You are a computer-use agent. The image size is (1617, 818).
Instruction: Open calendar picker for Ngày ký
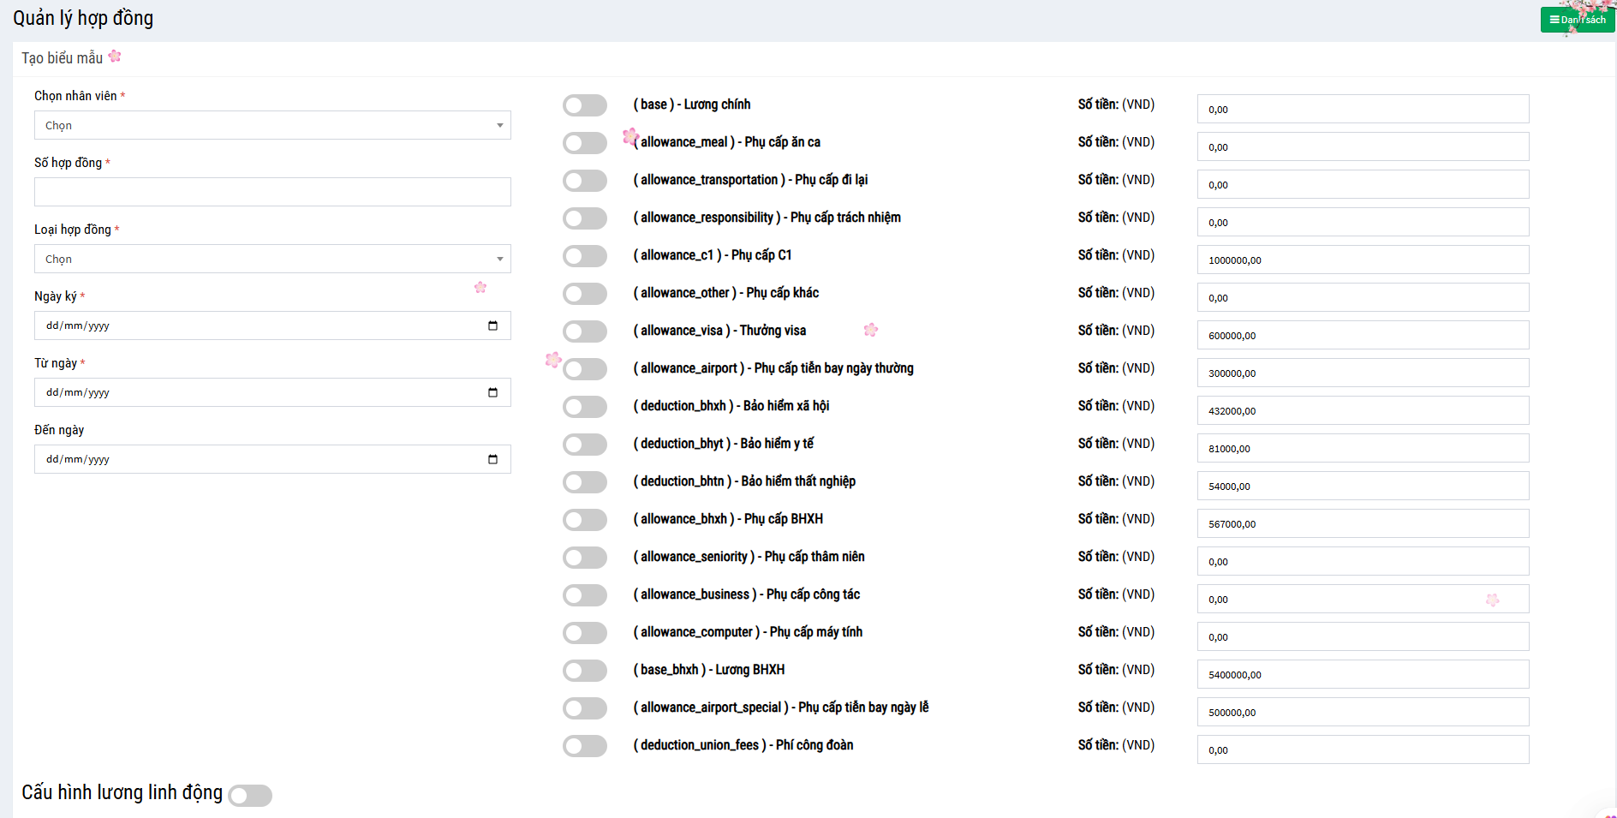click(x=492, y=325)
